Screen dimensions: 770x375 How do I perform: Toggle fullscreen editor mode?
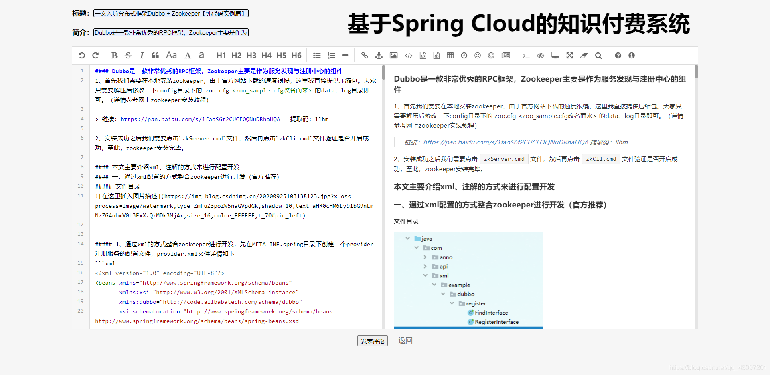pos(569,56)
